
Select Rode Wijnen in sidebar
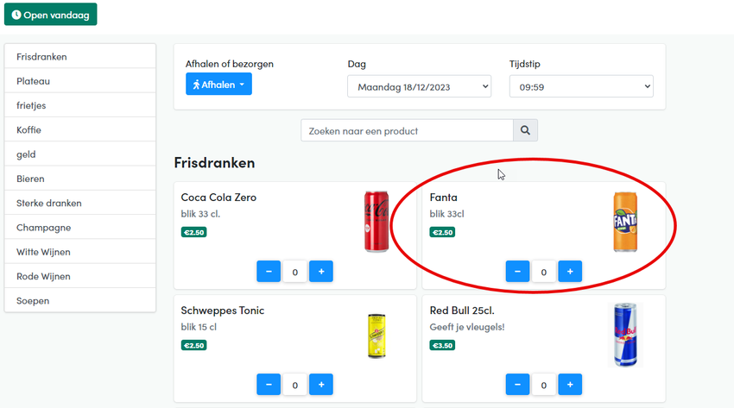80,276
